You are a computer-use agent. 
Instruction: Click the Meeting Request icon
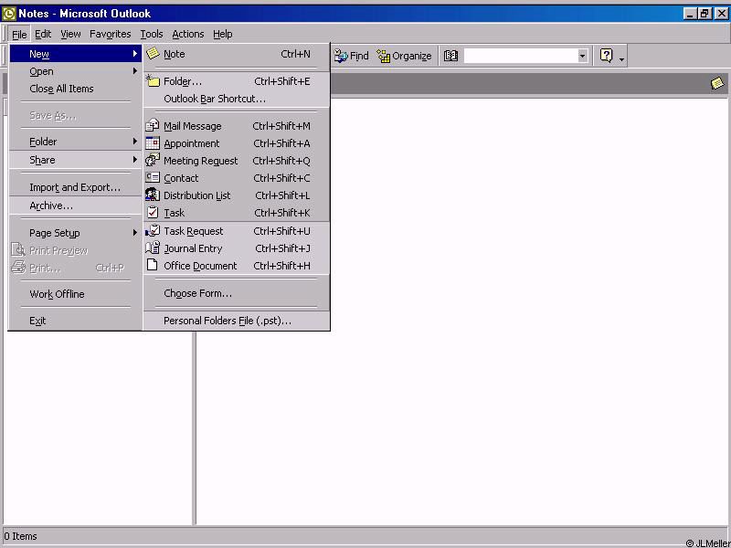(153, 161)
